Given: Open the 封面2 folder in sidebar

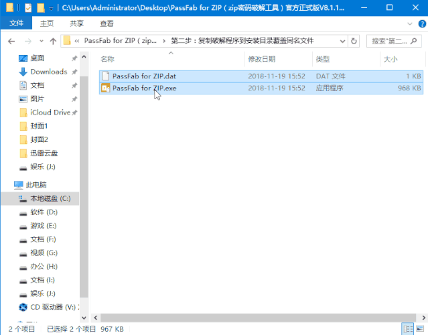Looking at the screenshot, I should [39, 140].
